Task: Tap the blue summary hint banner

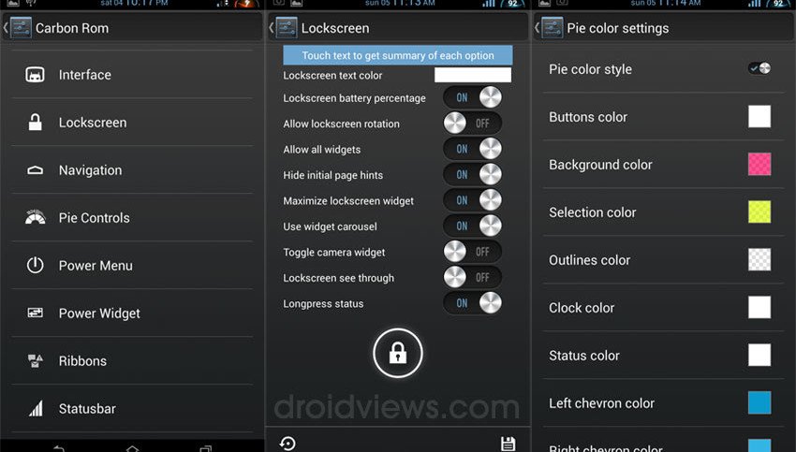Action: click(397, 55)
